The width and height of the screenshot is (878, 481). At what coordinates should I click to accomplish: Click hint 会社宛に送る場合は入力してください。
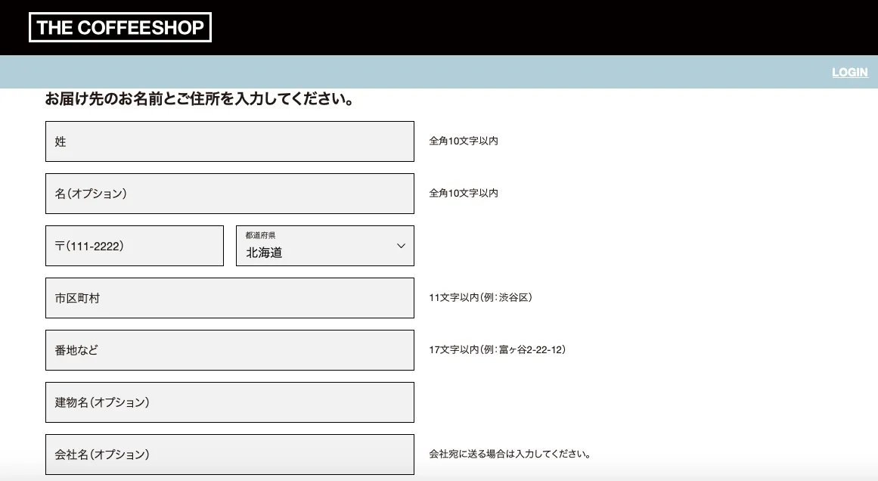510,454
